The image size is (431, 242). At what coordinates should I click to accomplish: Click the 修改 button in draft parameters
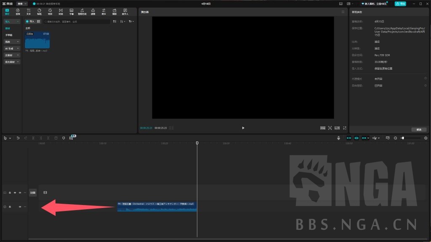tap(418, 129)
